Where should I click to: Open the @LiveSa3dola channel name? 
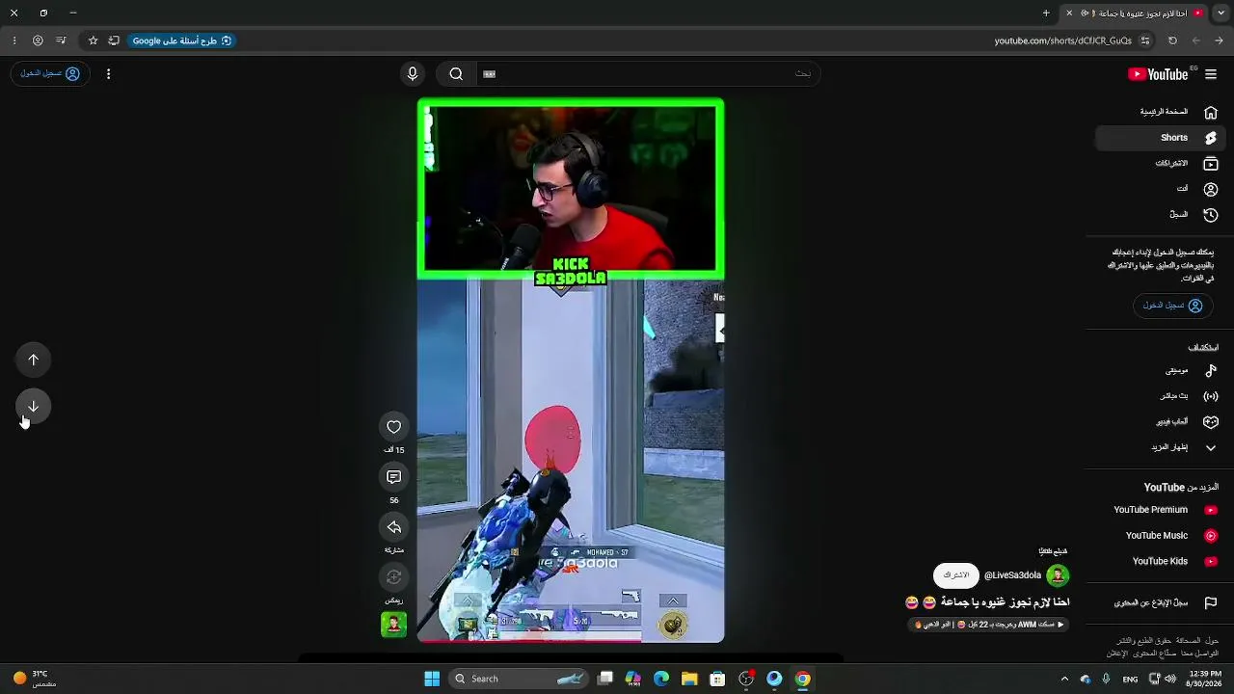(x=1012, y=575)
